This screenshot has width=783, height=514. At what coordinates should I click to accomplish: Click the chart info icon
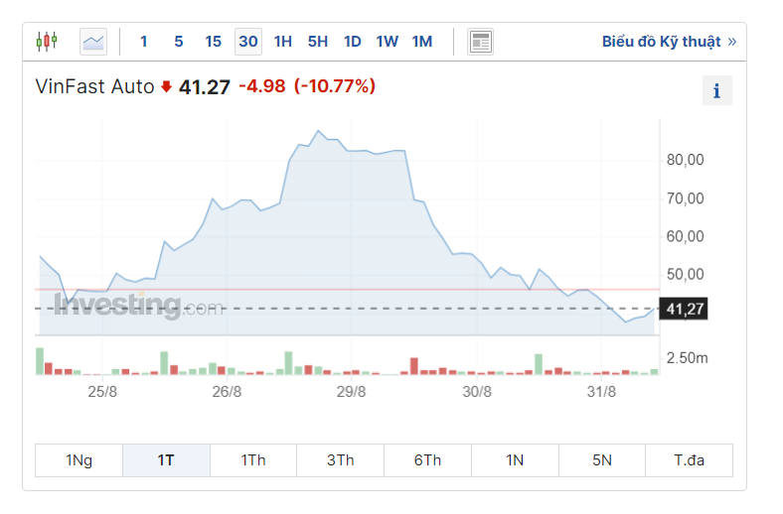pos(716,91)
